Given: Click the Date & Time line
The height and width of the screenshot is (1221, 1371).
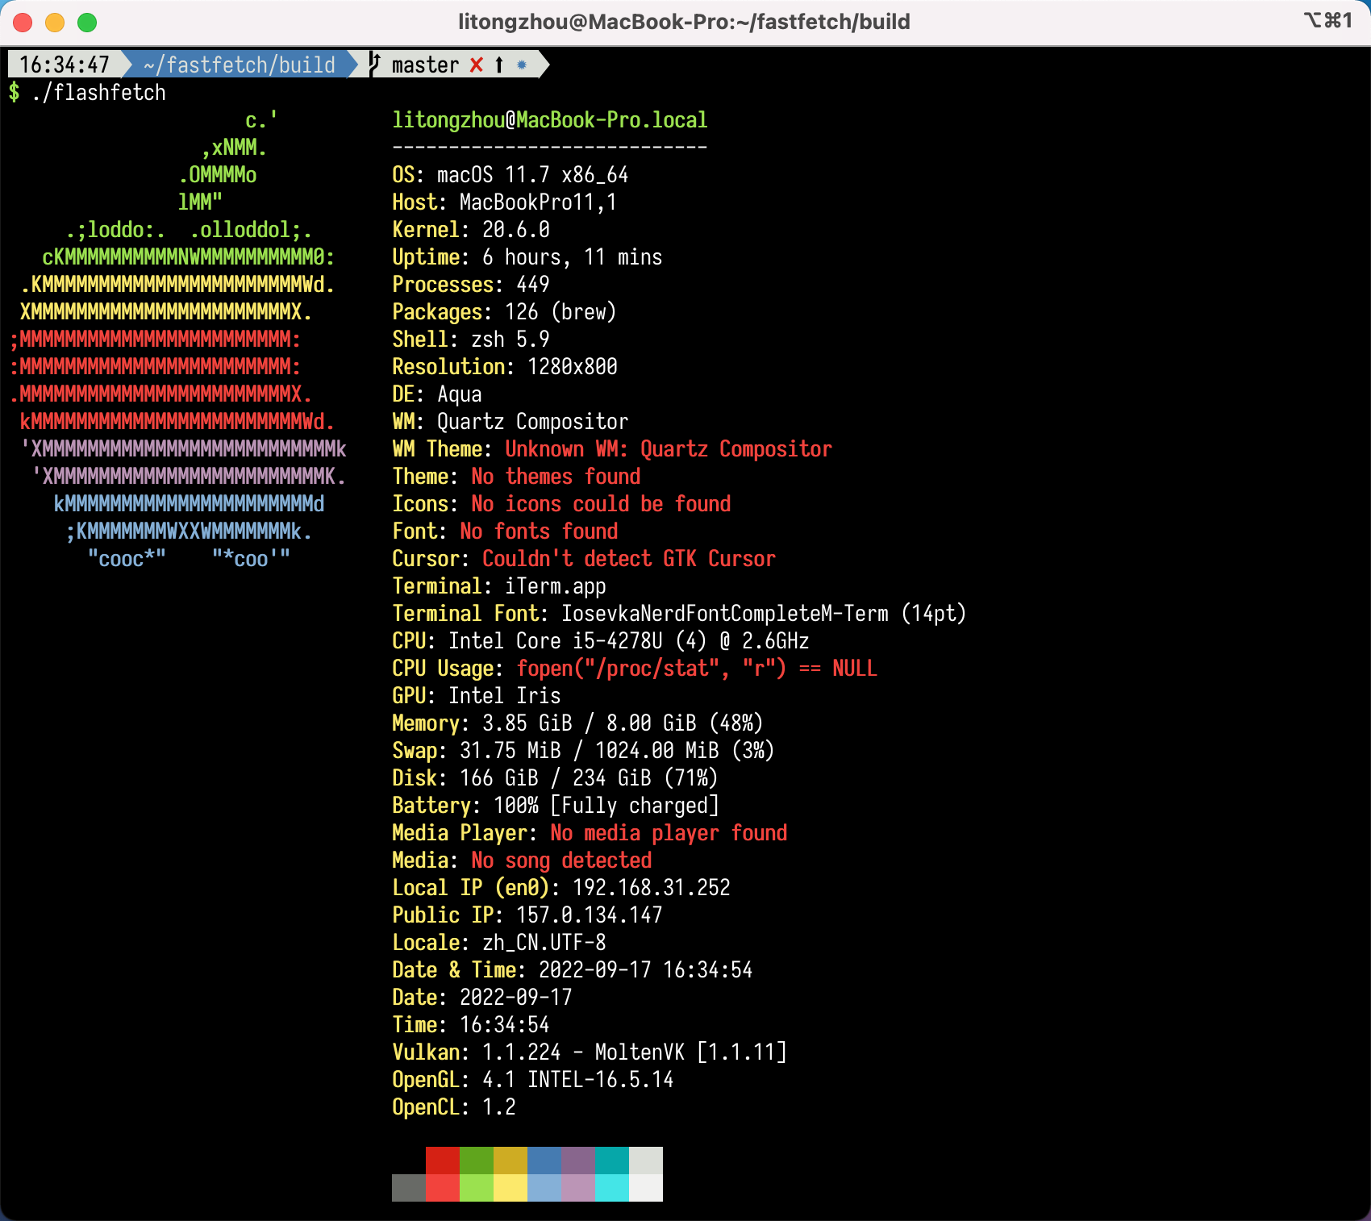Looking at the screenshot, I should 573,970.
